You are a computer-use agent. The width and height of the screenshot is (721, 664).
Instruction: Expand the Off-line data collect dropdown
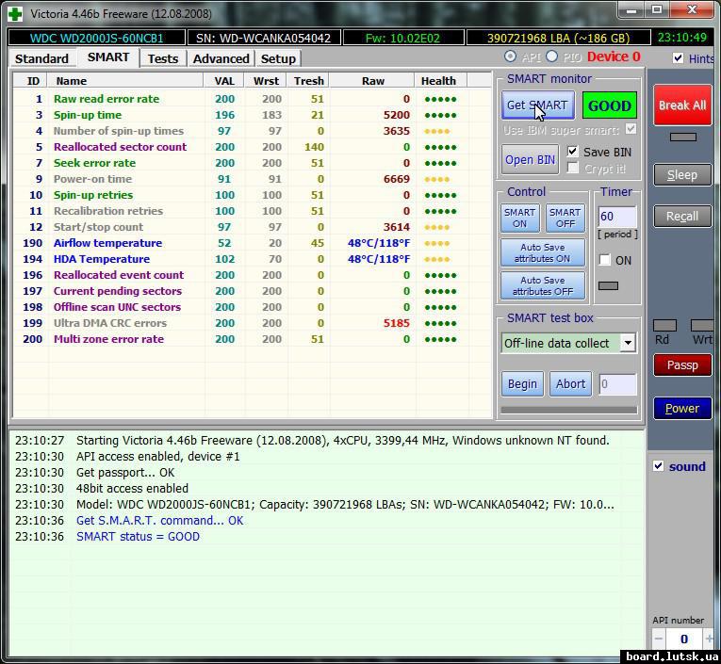click(628, 344)
